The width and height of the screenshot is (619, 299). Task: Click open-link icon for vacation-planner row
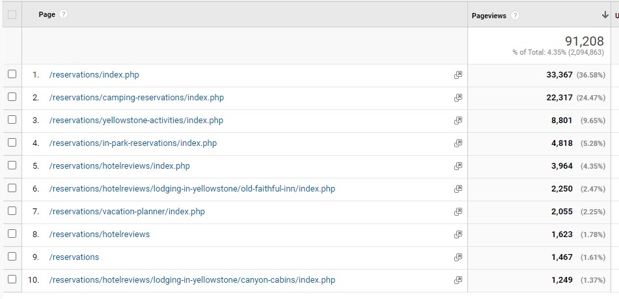click(x=458, y=212)
